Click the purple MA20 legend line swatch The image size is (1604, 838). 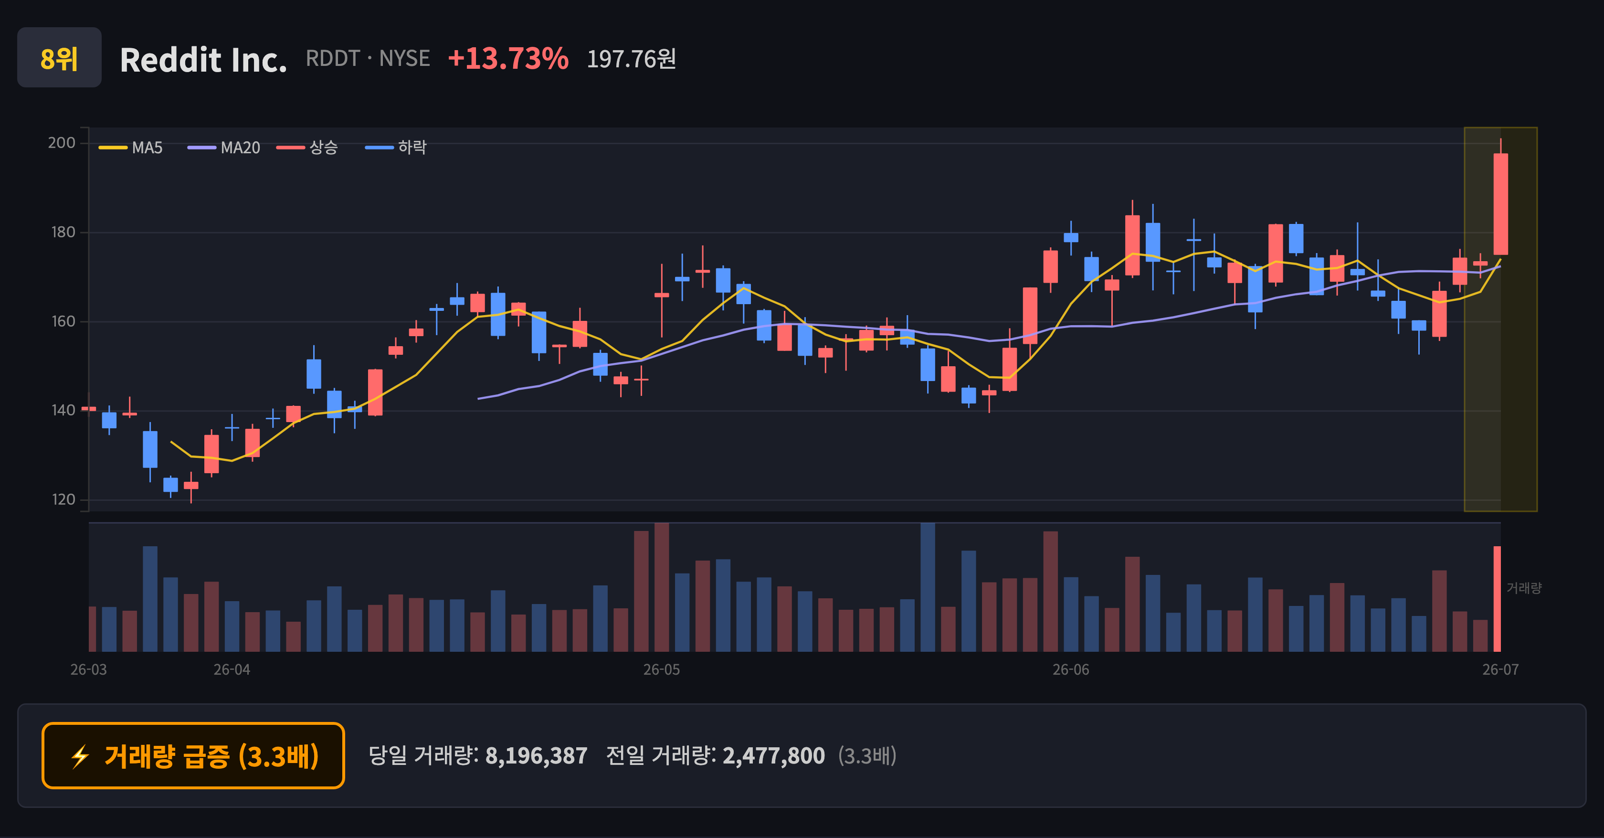click(201, 148)
